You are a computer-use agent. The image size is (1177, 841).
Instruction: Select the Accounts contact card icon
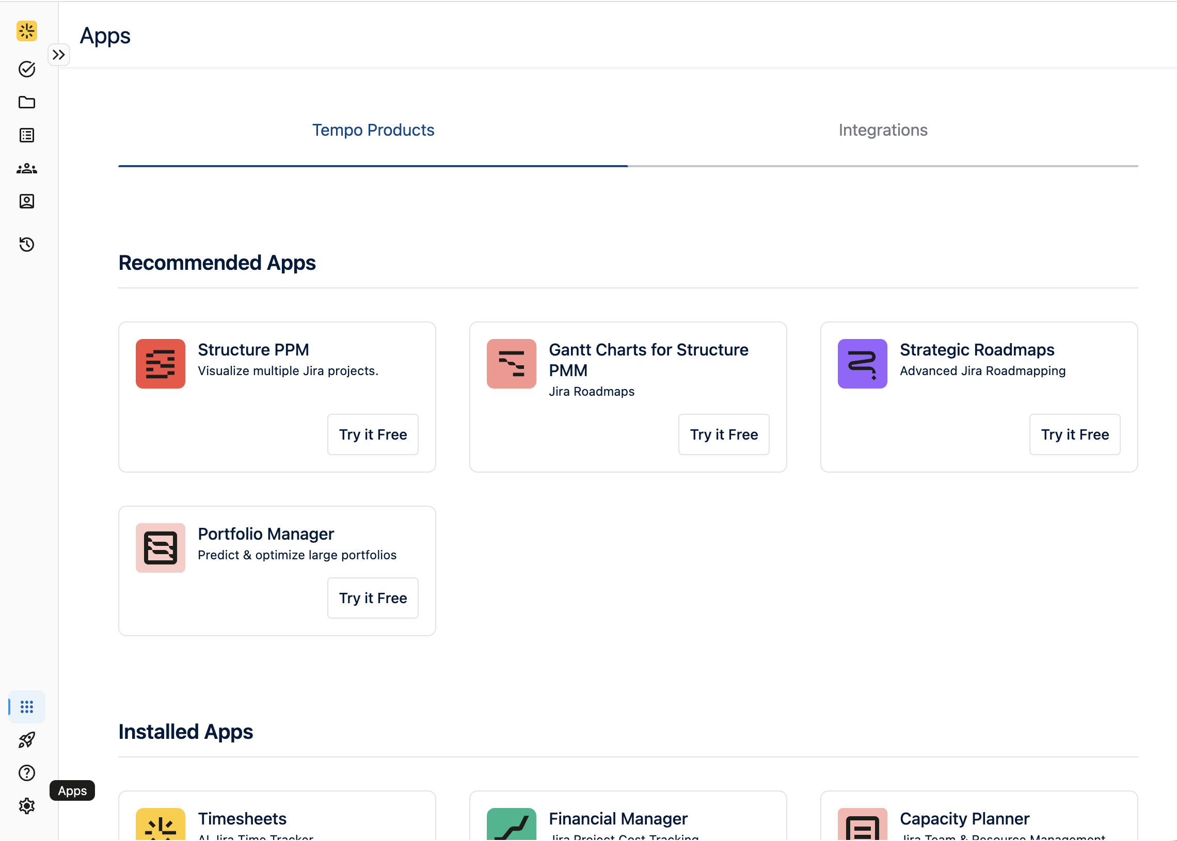tap(26, 201)
